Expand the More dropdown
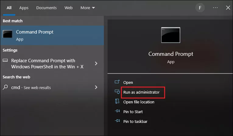233x136 pixels. click(88, 8)
